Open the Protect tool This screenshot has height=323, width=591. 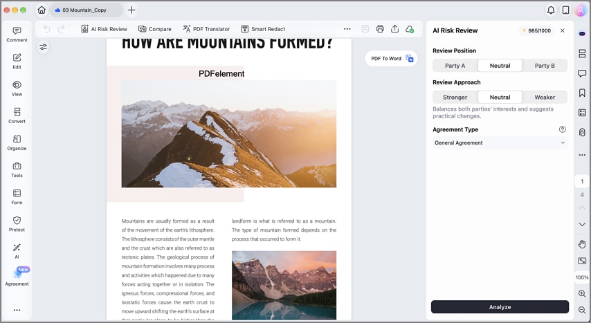pos(17,224)
